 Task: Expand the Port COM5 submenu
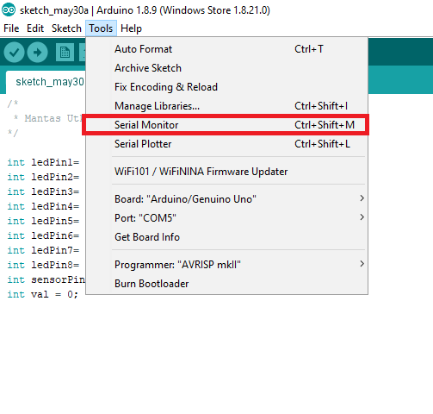(226, 218)
